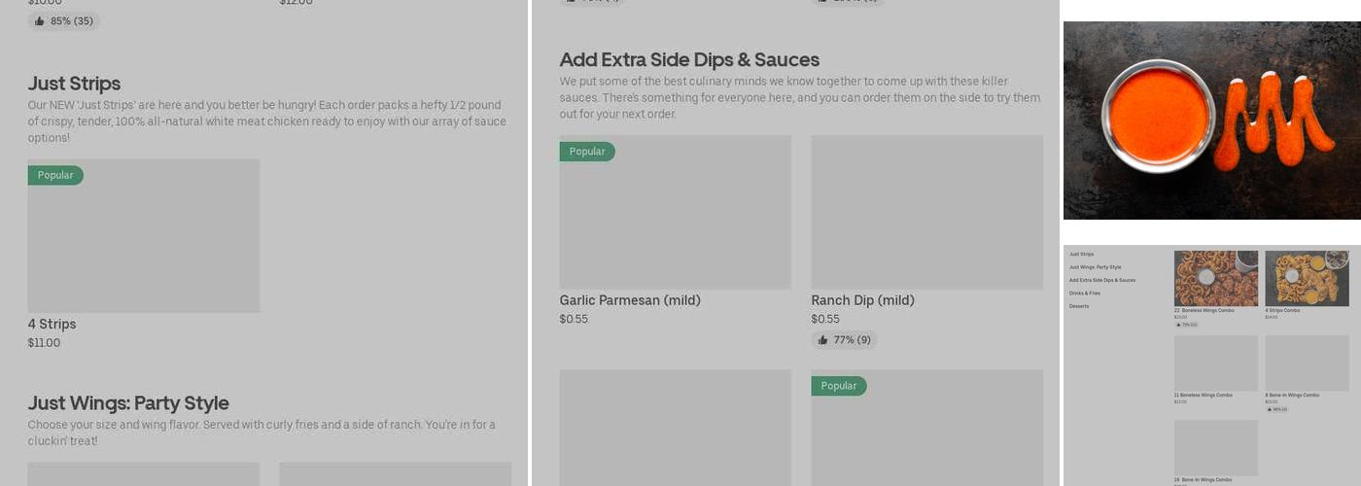
Task: Click the rating badge under 8 Bone-In Wings Combo
Action: [x=1276, y=409]
